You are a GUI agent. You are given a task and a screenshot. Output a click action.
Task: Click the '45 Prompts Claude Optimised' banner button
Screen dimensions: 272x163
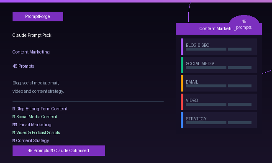click(59, 150)
